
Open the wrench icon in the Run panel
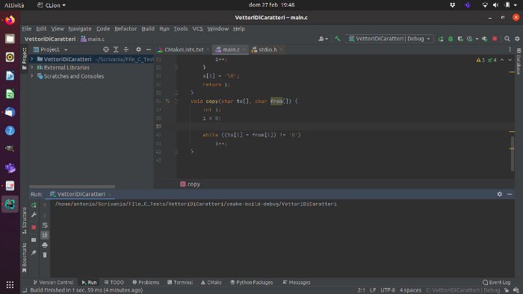coord(34,215)
